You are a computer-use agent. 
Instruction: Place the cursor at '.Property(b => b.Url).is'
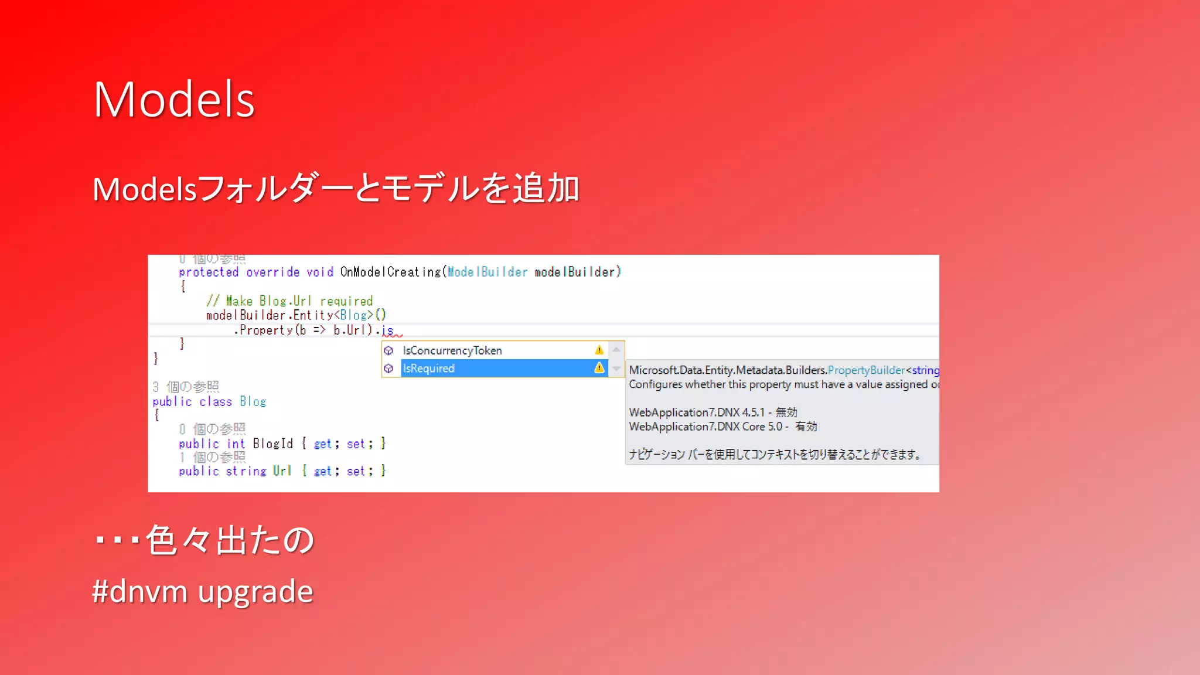[313, 330]
